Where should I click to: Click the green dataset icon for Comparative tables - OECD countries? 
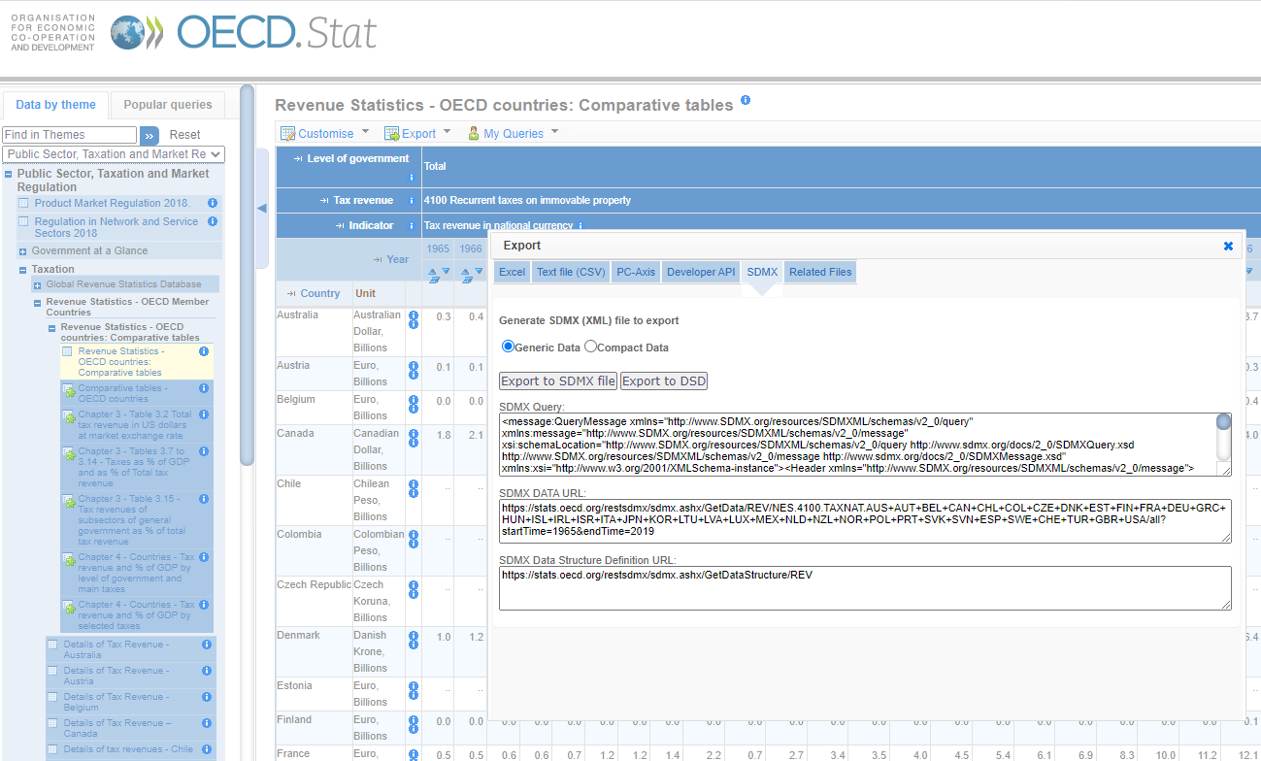[x=69, y=390]
